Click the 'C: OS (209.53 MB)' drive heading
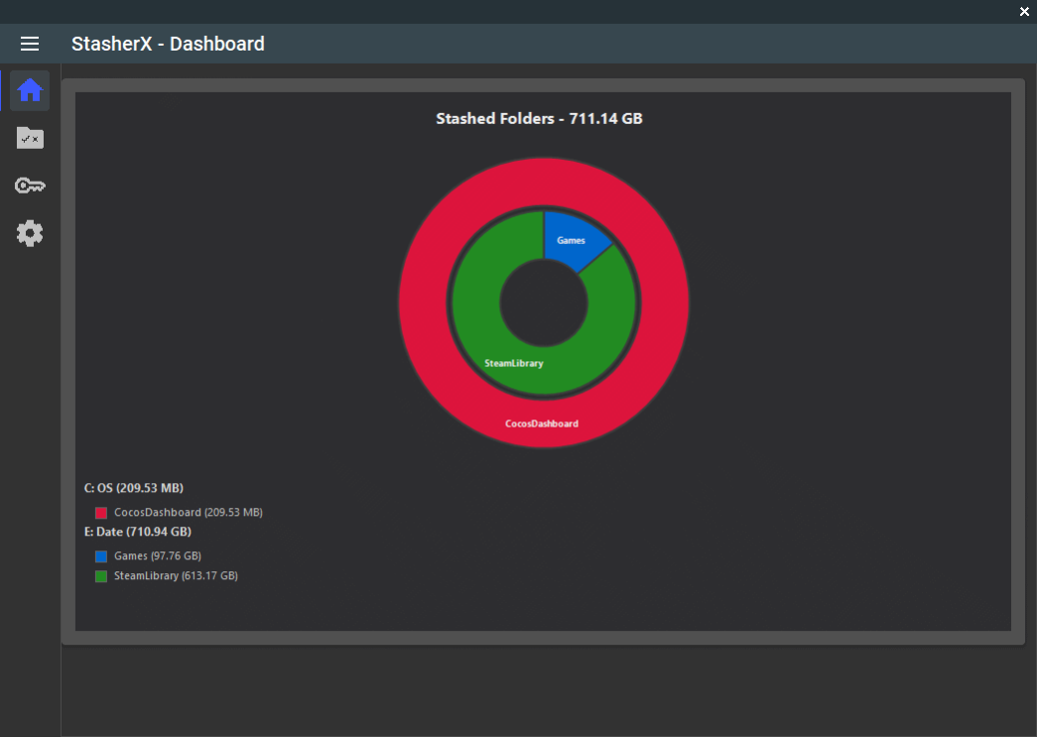 click(x=134, y=488)
